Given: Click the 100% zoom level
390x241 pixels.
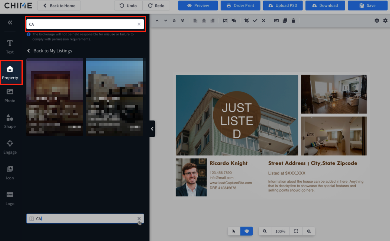Looking at the screenshot, I should [x=280, y=231].
